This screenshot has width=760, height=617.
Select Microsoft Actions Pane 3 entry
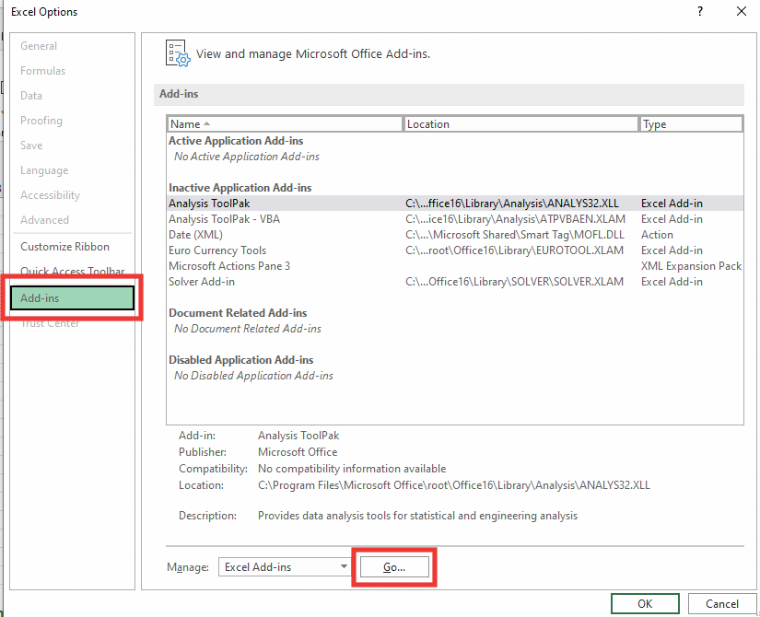pyautogui.click(x=229, y=266)
